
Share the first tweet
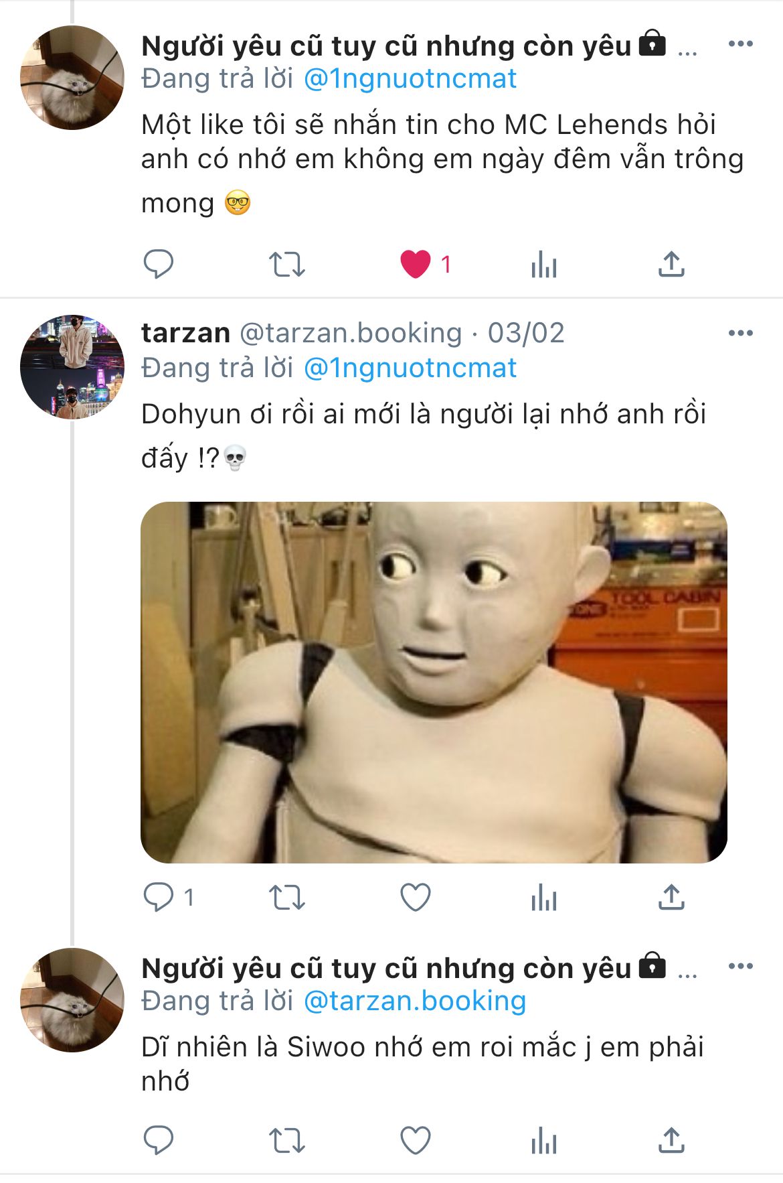[x=671, y=264]
